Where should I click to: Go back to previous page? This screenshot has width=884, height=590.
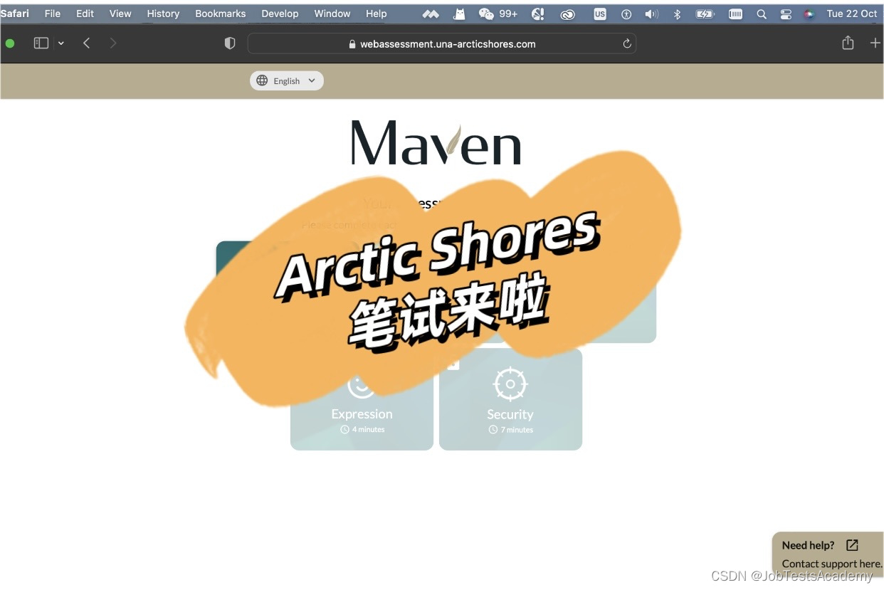coord(86,43)
